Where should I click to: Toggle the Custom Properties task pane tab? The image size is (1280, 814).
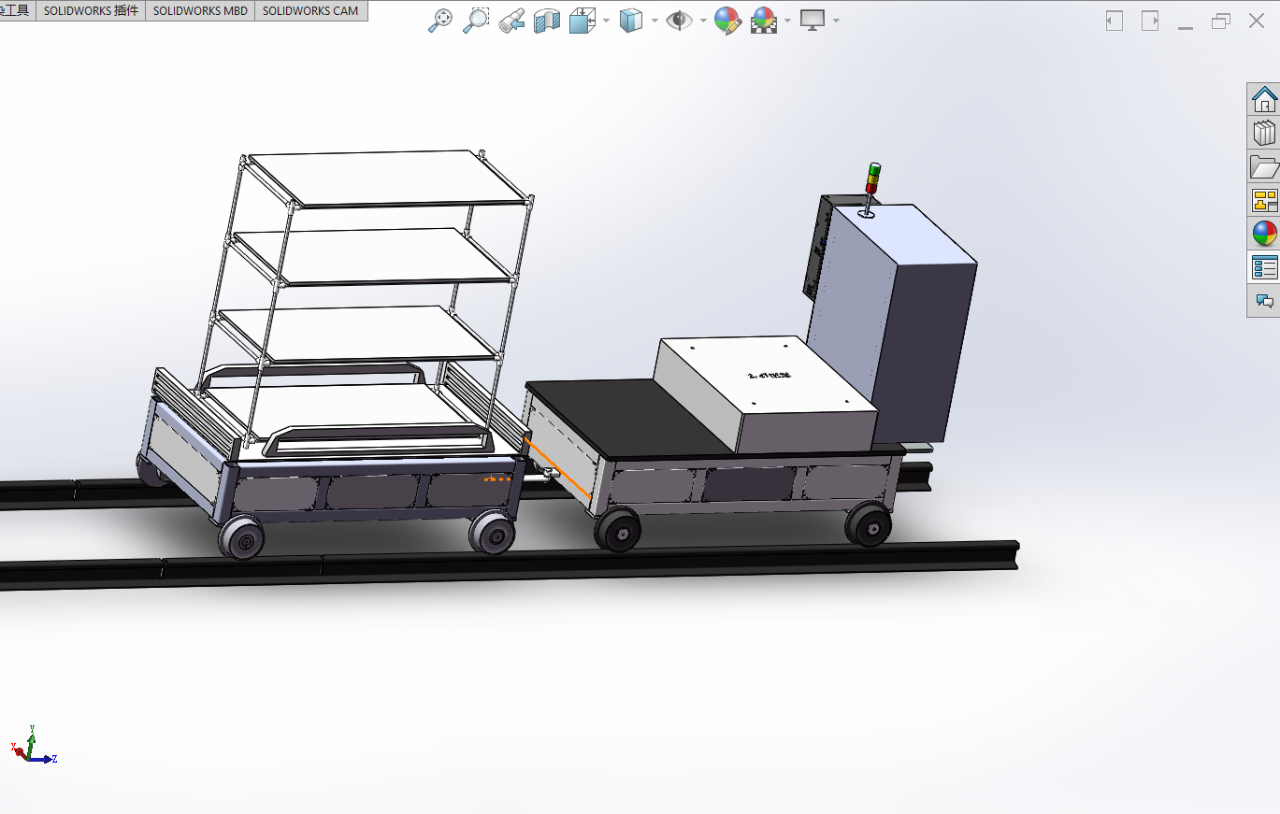click(1264, 267)
